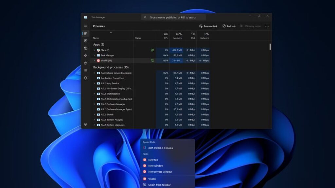This screenshot has height=188, width=335.
Task: Open XDA Portal & Forums speed dial
Action: click(x=167, y=148)
